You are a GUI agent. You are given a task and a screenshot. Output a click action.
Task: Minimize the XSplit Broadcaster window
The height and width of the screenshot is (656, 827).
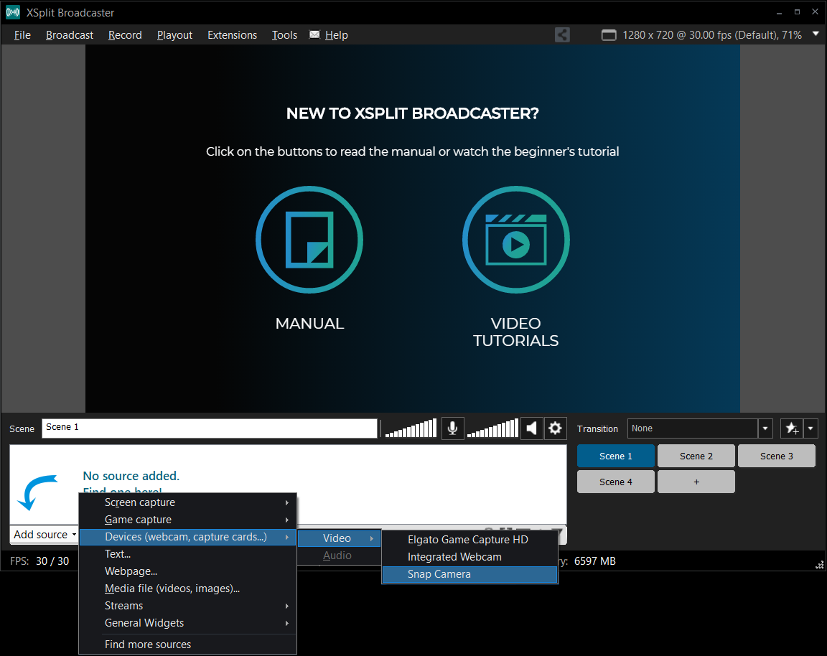[x=779, y=12]
